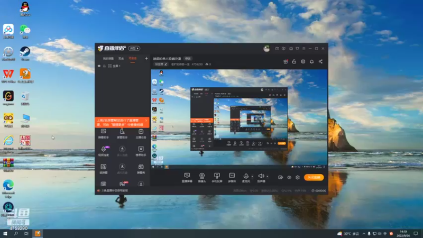Image resolution: width=423 pixels, height=238 pixels.
Task: Add a 多媒体 multimedia source
Action: point(232,178)
